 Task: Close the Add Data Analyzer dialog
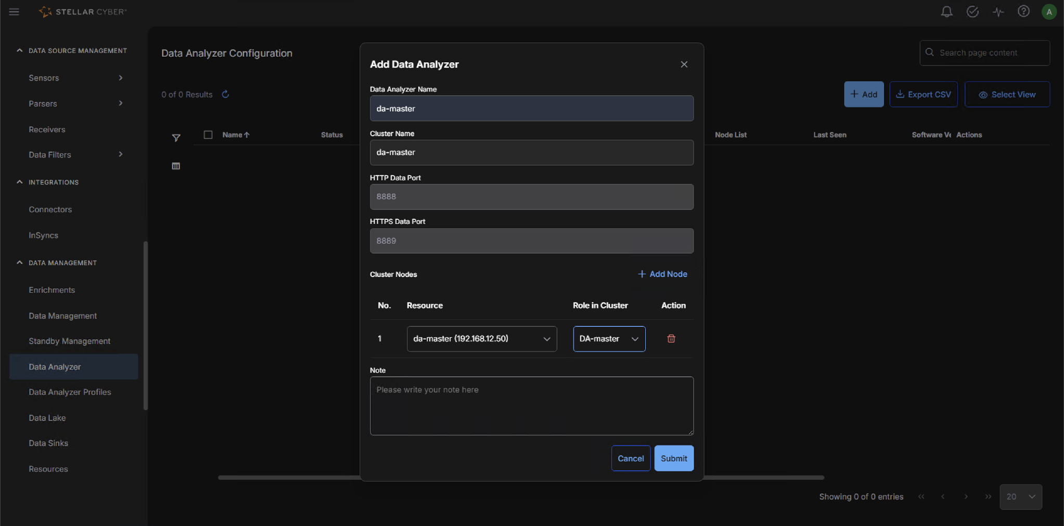tap(684, 64)
